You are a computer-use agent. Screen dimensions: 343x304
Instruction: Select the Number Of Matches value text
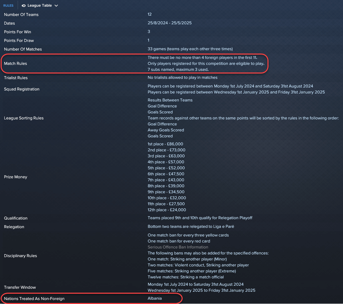click(x=190, y=49)
